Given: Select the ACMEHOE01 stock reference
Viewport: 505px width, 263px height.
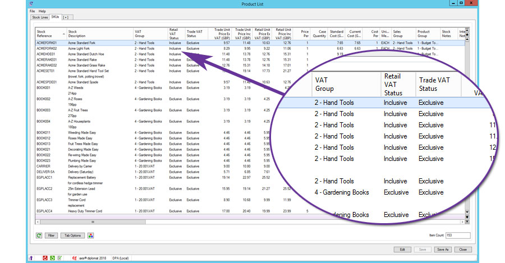Looking at the screenshot, I should point(46,54).
